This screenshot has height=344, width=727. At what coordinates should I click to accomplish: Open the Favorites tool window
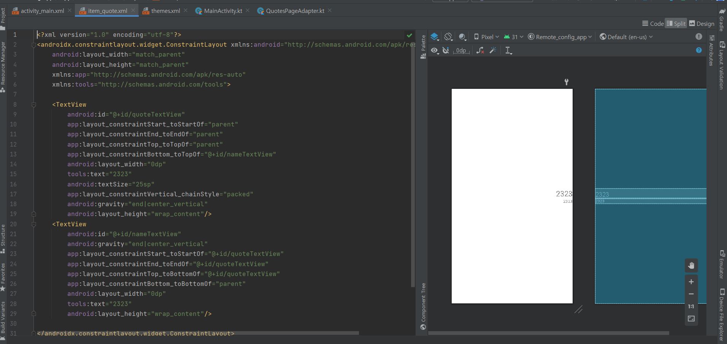3,277
